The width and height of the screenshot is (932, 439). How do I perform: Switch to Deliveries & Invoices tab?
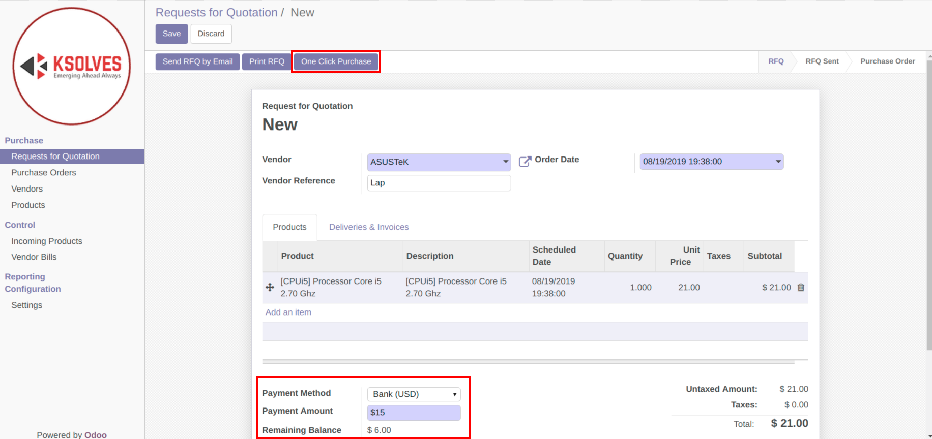point(369,227)
